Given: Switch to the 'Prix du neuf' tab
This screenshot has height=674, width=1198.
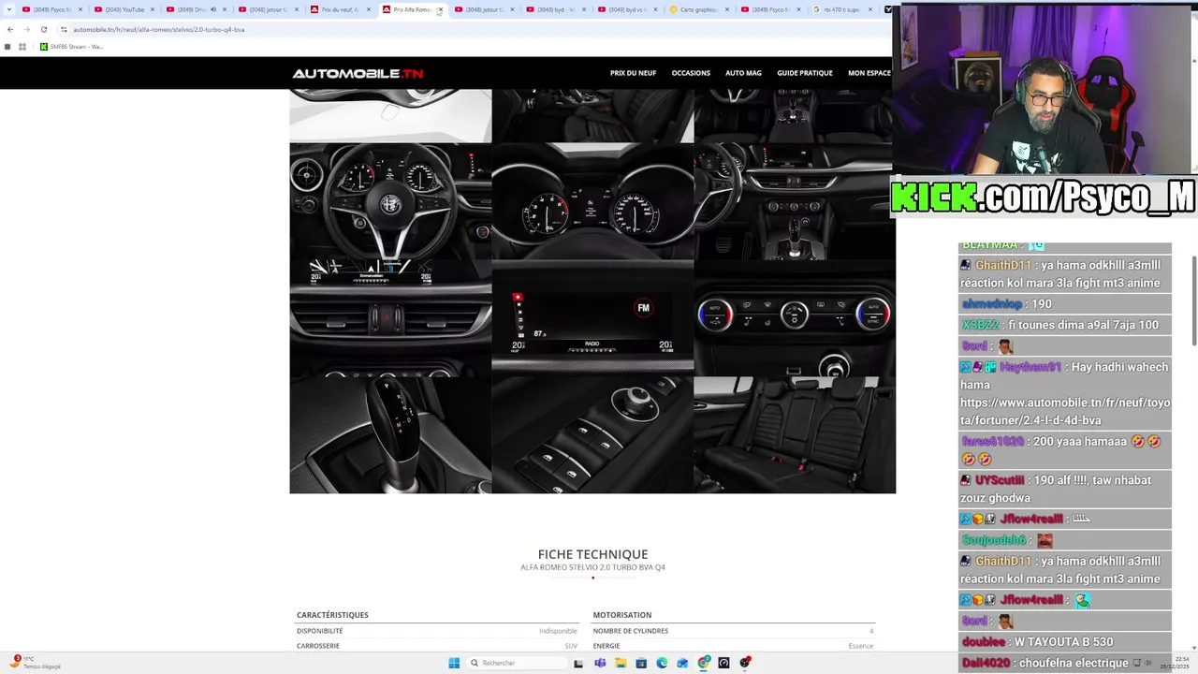Looking at the screenshot, I should coord(339,9).
